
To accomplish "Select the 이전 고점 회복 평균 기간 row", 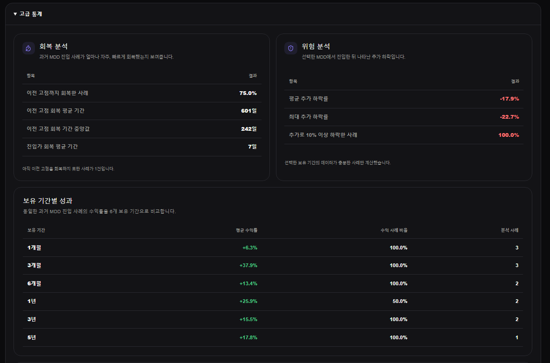I will pos(142,111).
